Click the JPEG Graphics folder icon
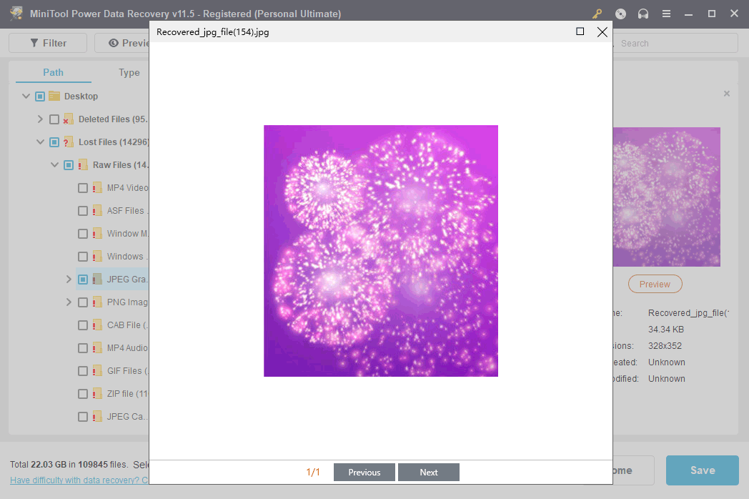The height and width of the screenshot is (499, 749). coord(97,279)
